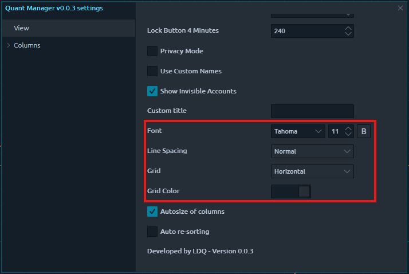This screenshot has width=409, height=274.
Task: Decrease Lock Button minutes value
Action: (x=348, y=34)
